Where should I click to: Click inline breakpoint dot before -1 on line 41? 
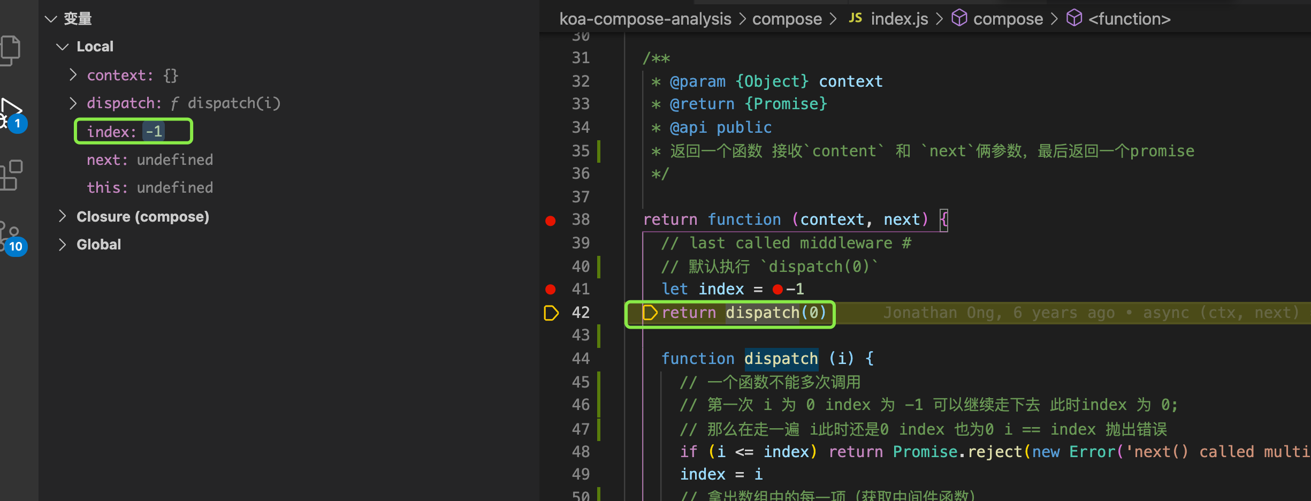tap(778, 290)
